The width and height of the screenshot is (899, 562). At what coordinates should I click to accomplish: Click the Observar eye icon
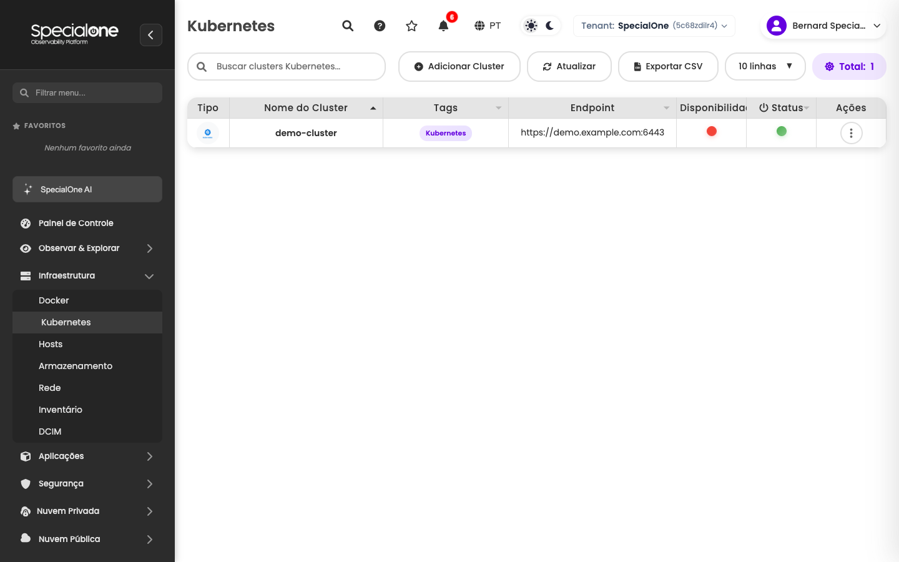26,249
